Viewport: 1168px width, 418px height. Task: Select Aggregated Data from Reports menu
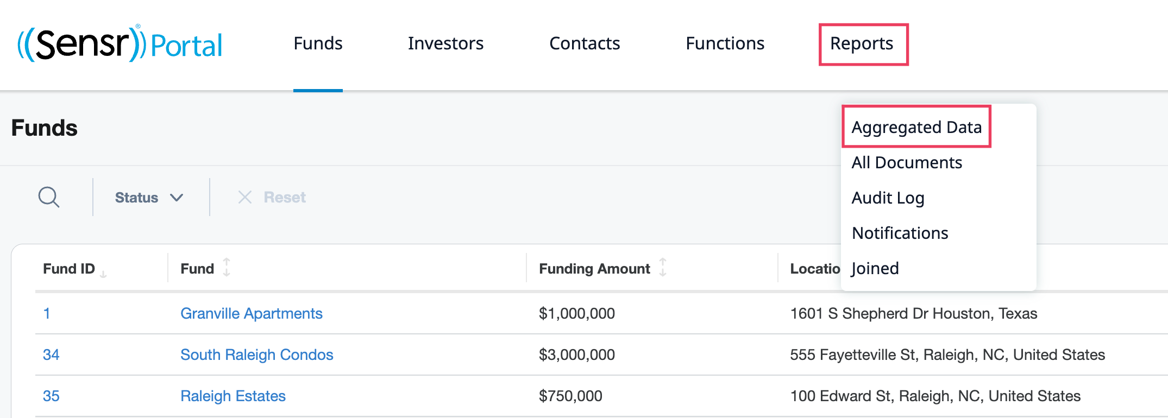click(916, 127)
